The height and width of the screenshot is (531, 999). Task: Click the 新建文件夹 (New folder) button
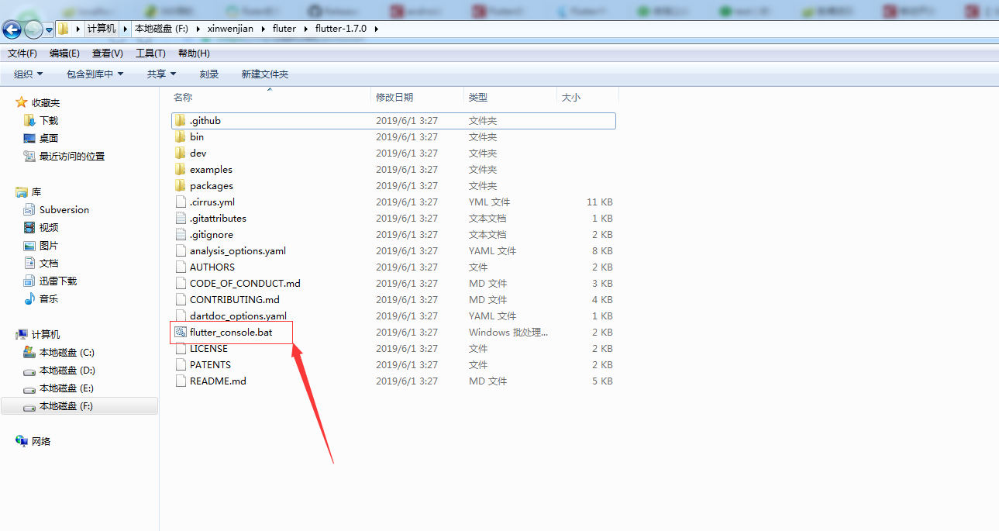point(264,74)
